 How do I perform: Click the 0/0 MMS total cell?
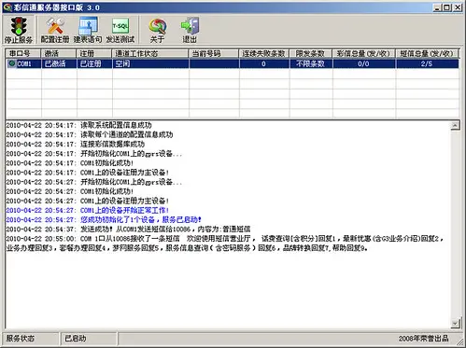(364, 63)
